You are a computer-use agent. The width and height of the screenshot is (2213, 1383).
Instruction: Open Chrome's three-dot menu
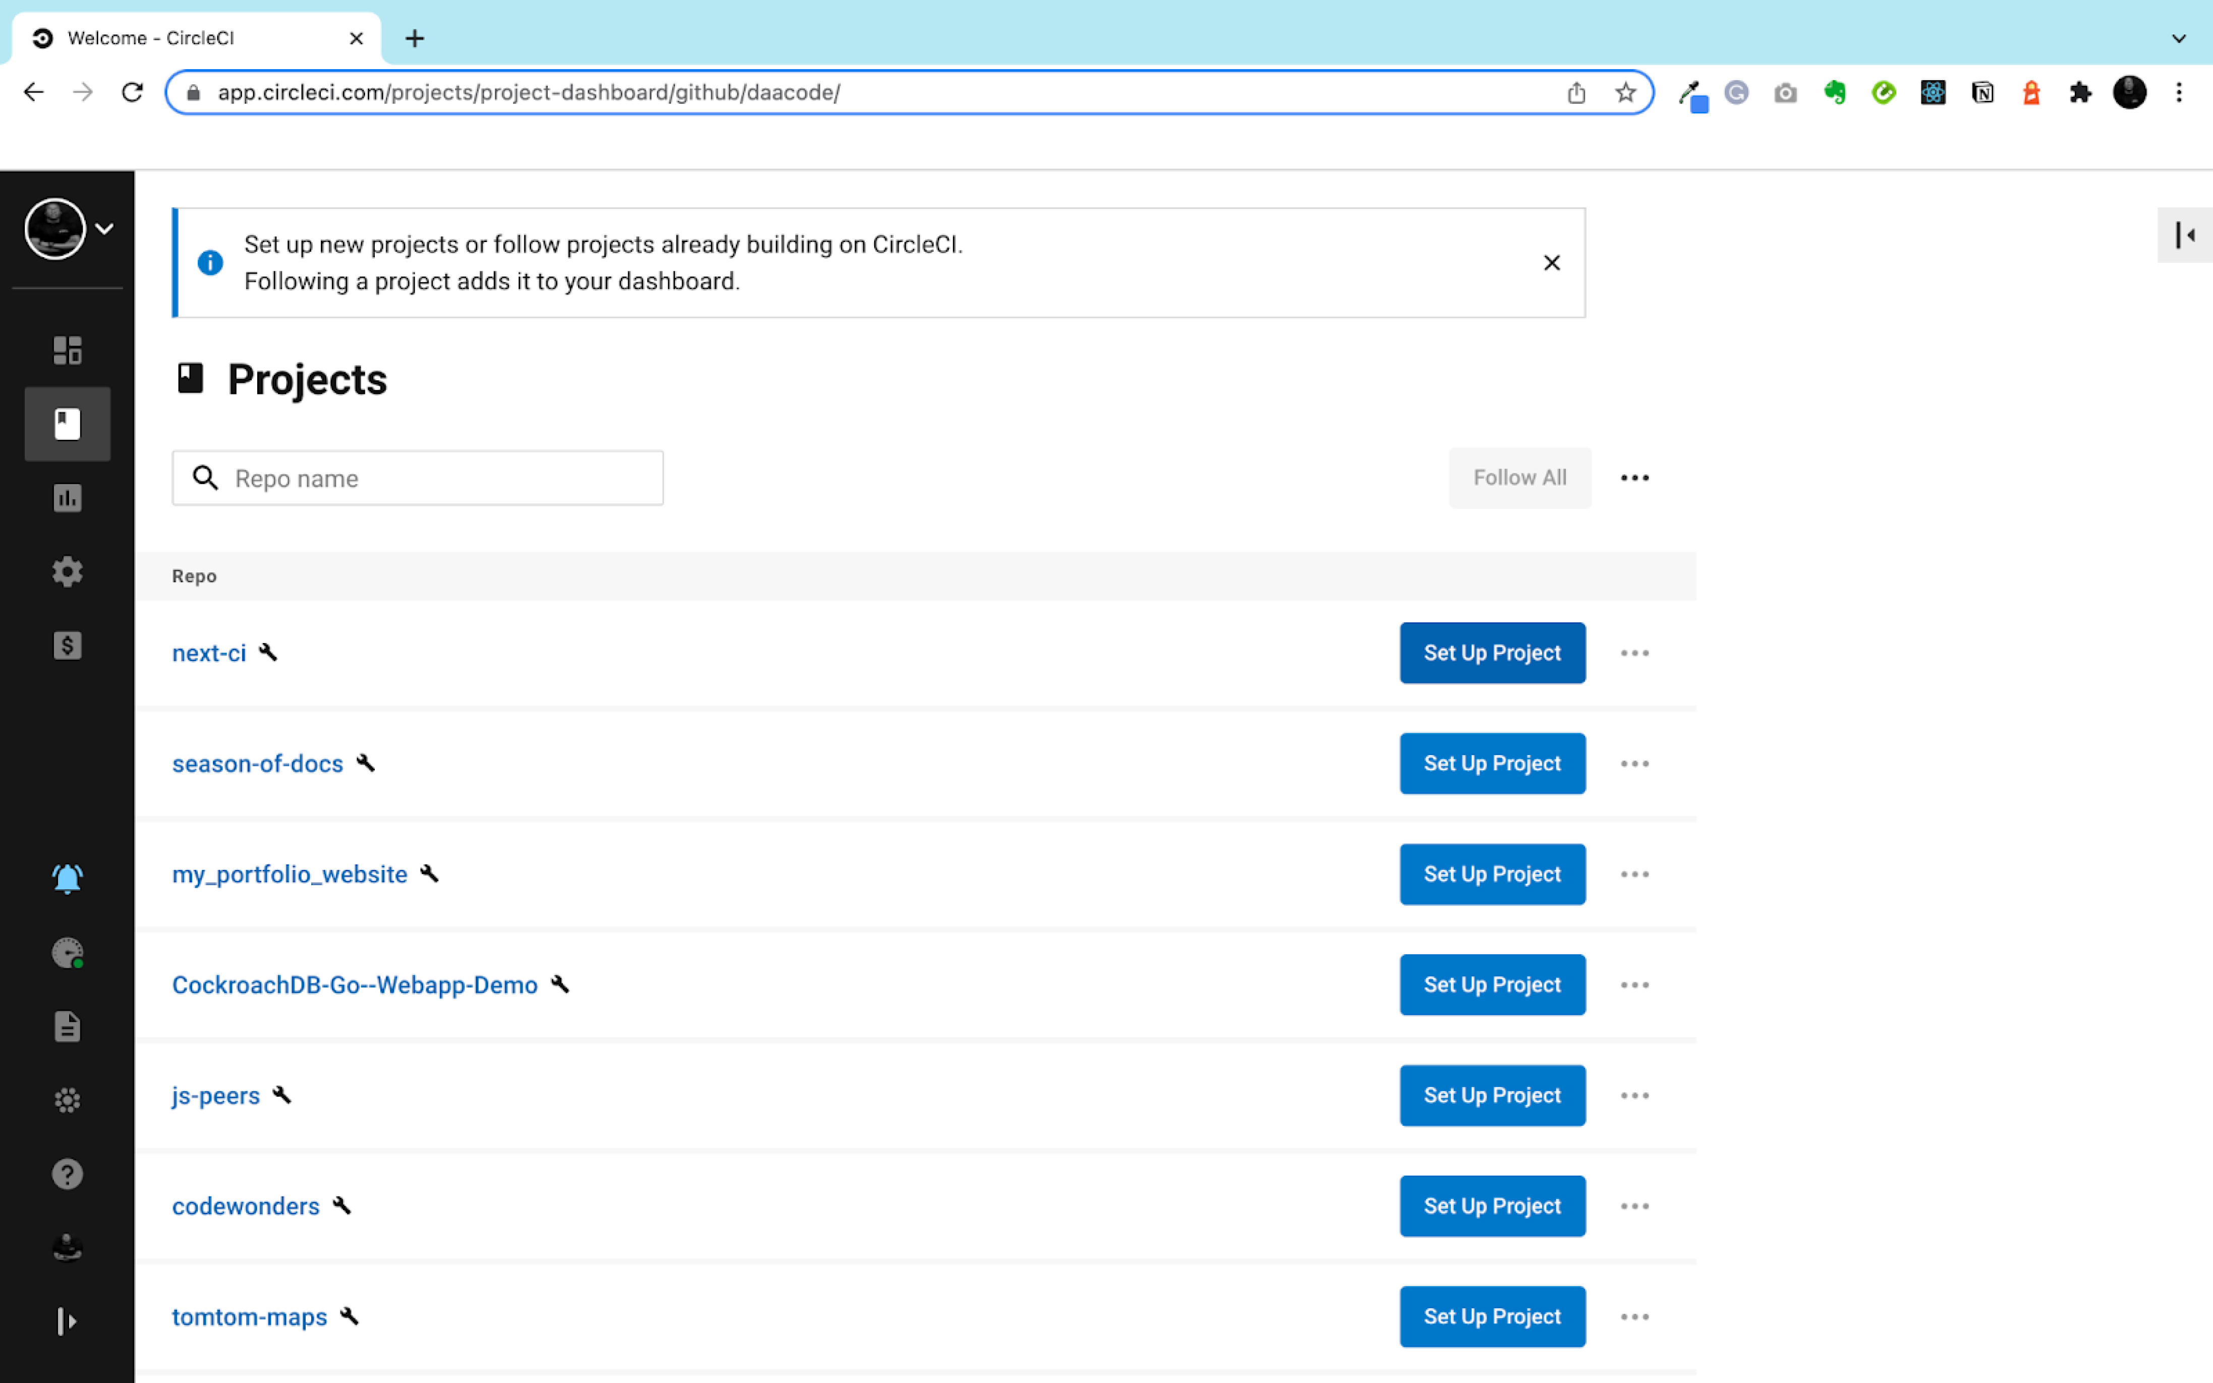click(2180, 92)
